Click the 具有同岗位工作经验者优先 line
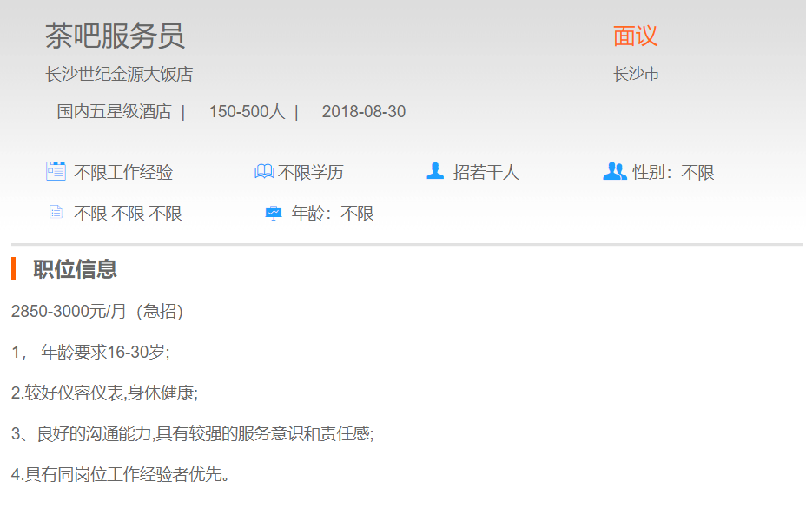This screenshot has height=508, width=806. (120, 474)
